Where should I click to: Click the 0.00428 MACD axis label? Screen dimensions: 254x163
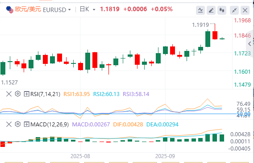(241, 134)
